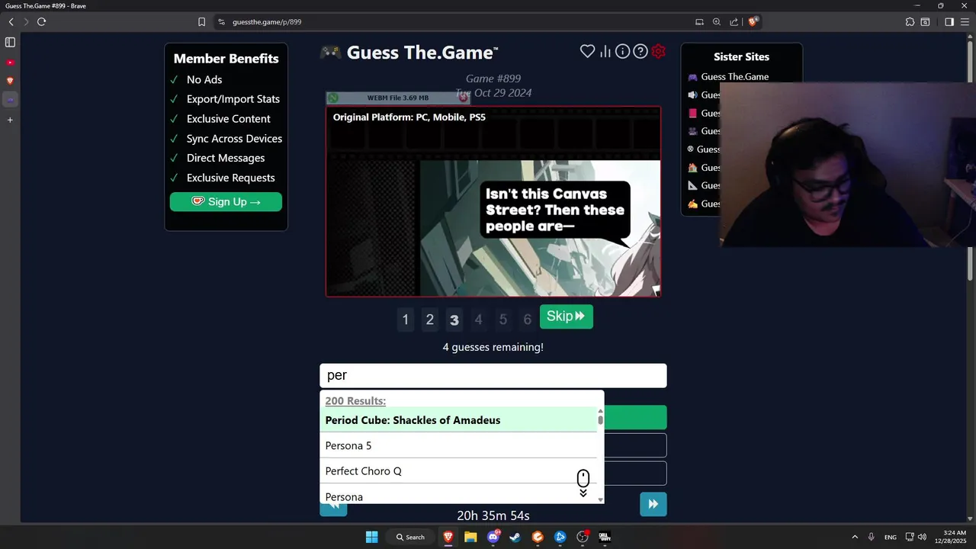Click the green Sign Up button
Image resolution: width=976 pixels, height=549 pixels.
tap(226, 201)
